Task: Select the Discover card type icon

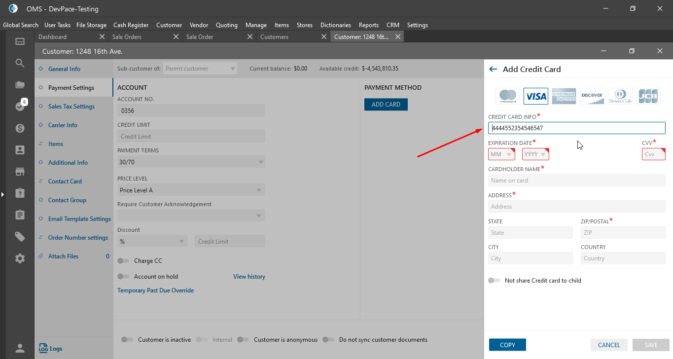Action: 592,96
